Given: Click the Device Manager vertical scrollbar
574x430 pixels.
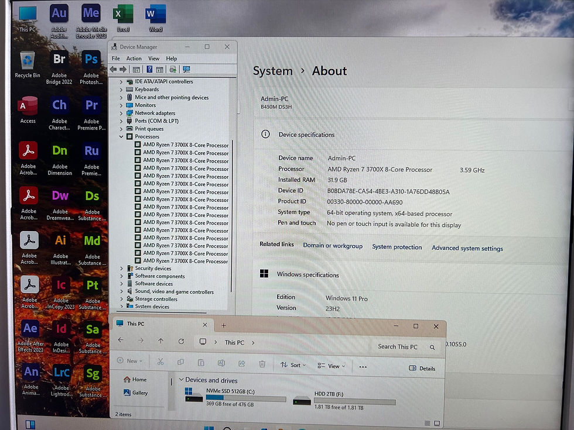Looking at the screenshot, I should tap(232, 216).
